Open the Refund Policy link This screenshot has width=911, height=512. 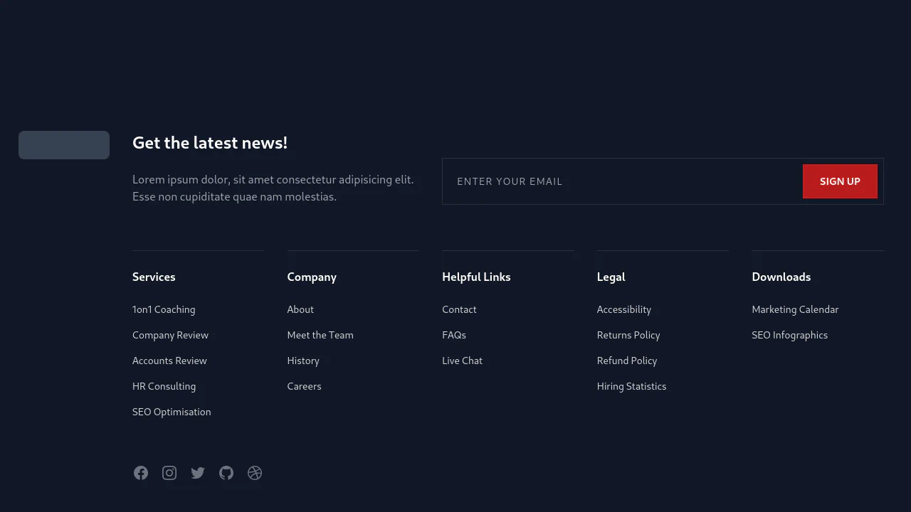click(x=627, y=361)
